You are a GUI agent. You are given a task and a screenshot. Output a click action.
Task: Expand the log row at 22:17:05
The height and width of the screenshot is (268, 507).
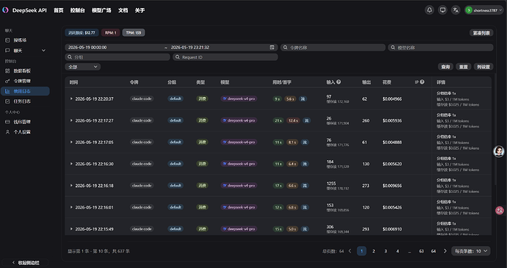click(71, 142)
